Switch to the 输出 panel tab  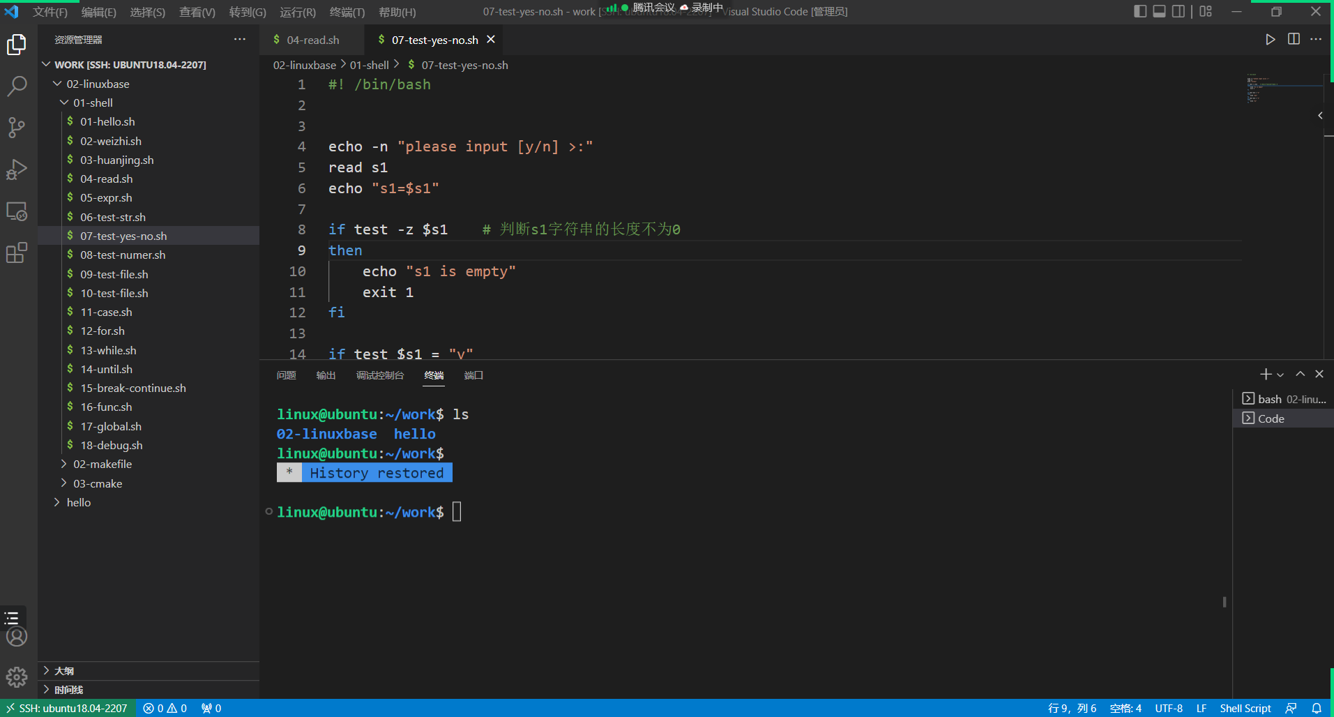325,375
